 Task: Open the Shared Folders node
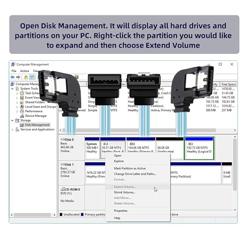click(x=35, y=102)
